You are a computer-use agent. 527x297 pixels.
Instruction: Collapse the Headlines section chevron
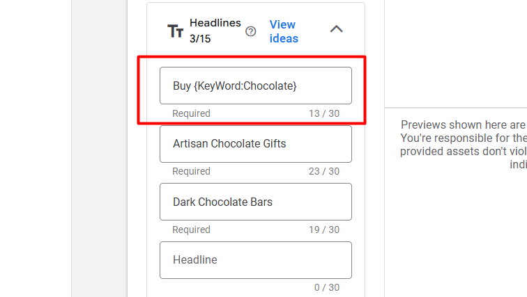point(336,29)
